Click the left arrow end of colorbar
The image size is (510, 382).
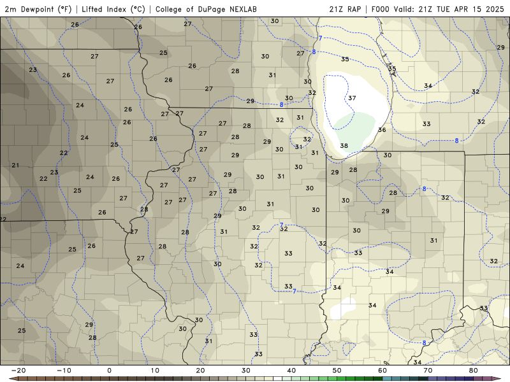(x=13, y=379)
